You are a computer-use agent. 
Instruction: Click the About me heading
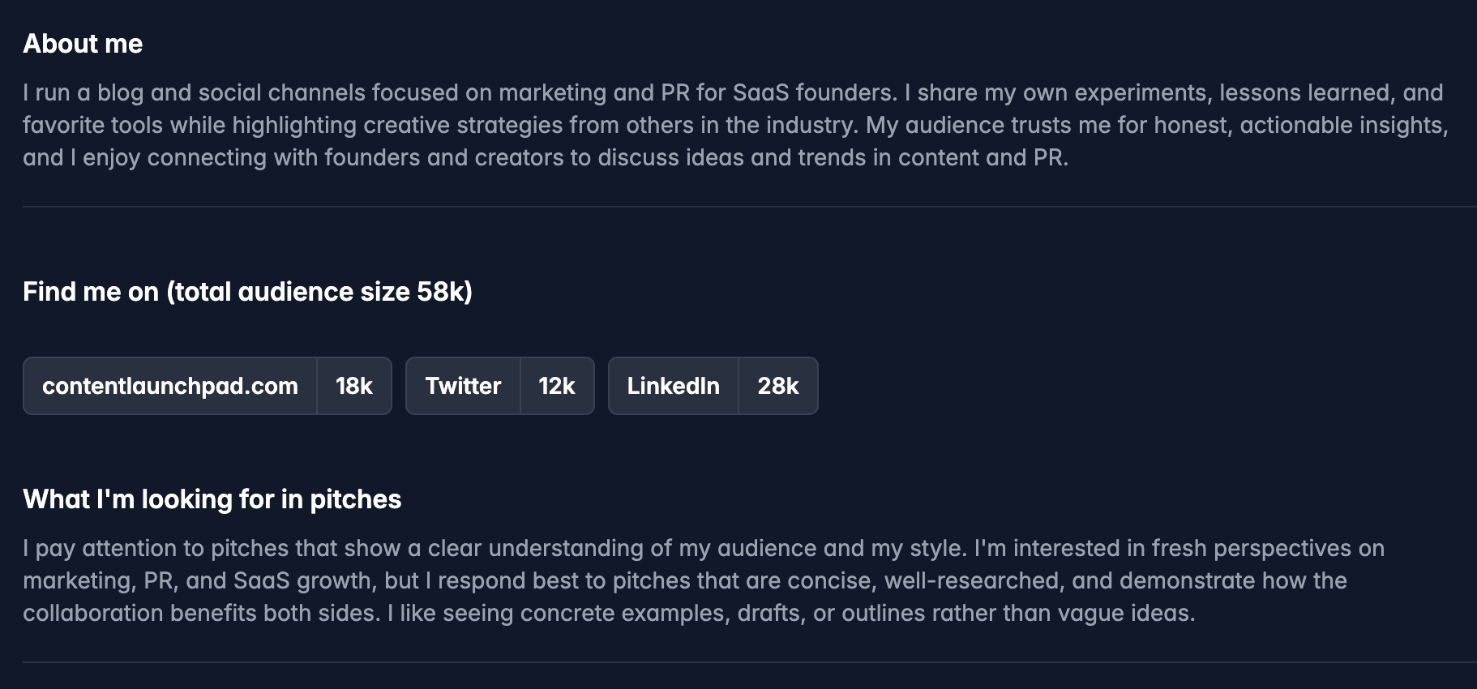click(83, 44)
